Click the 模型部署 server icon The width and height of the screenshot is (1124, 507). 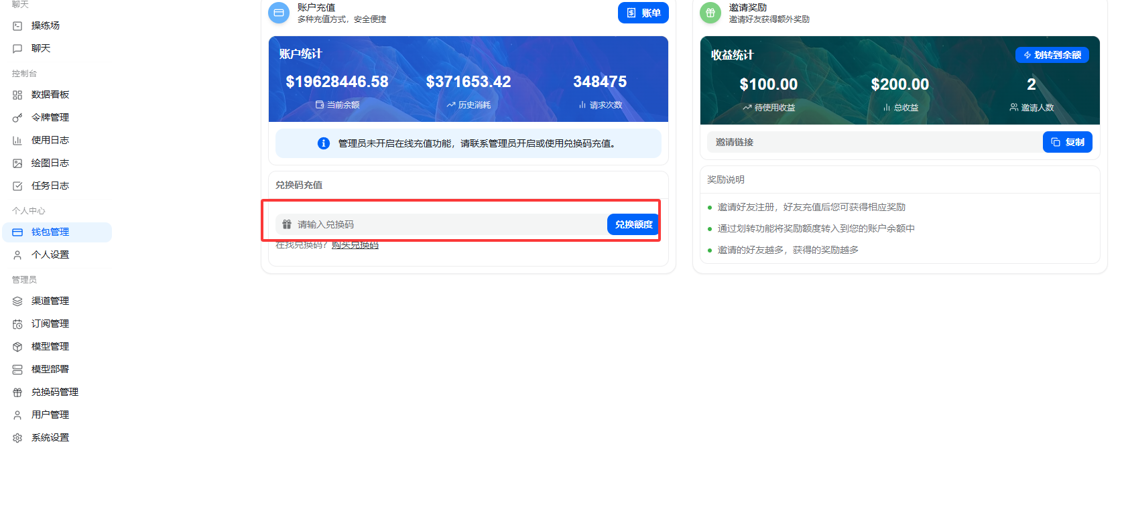[x=17, y=370]
